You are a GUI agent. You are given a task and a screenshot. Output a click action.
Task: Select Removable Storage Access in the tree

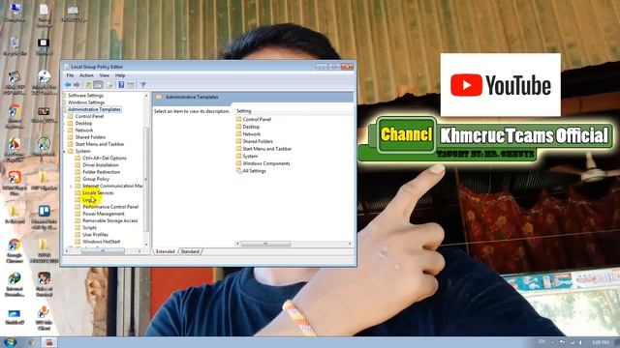pyautogui.click(x=109, y=221)
